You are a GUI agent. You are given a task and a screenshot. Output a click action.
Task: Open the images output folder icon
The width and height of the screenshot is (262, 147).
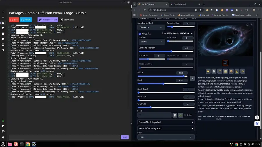tap(208, 71)
